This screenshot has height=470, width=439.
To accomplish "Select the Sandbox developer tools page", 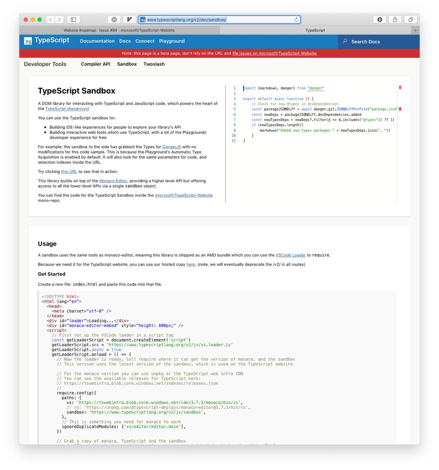I will tap(127, 64).
